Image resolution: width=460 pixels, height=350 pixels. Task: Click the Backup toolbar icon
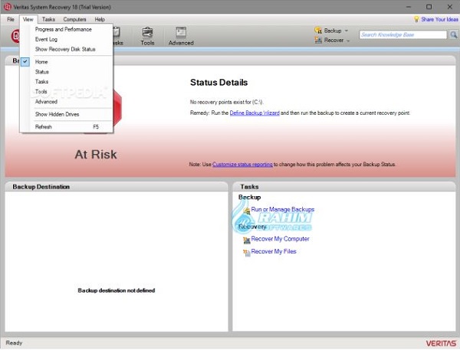coord(318,30)
